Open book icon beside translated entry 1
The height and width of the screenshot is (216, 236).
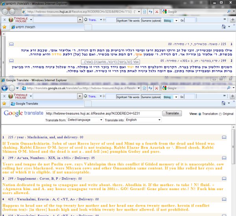pos(224,137)
